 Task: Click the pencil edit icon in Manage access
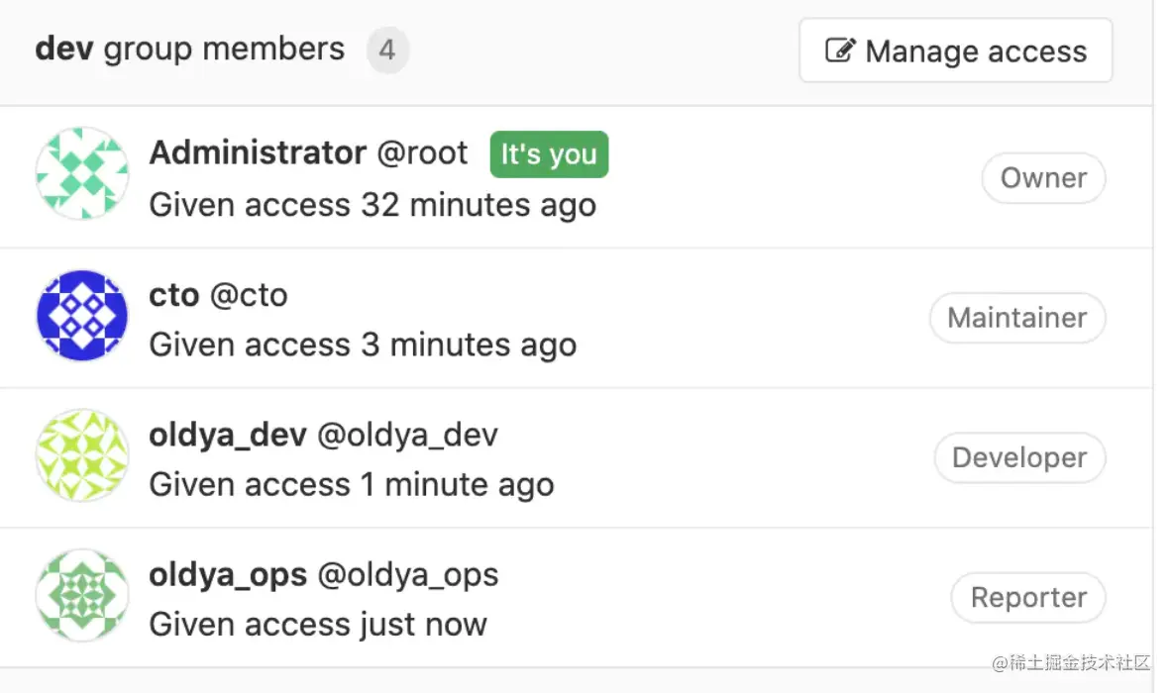[840, 49]
